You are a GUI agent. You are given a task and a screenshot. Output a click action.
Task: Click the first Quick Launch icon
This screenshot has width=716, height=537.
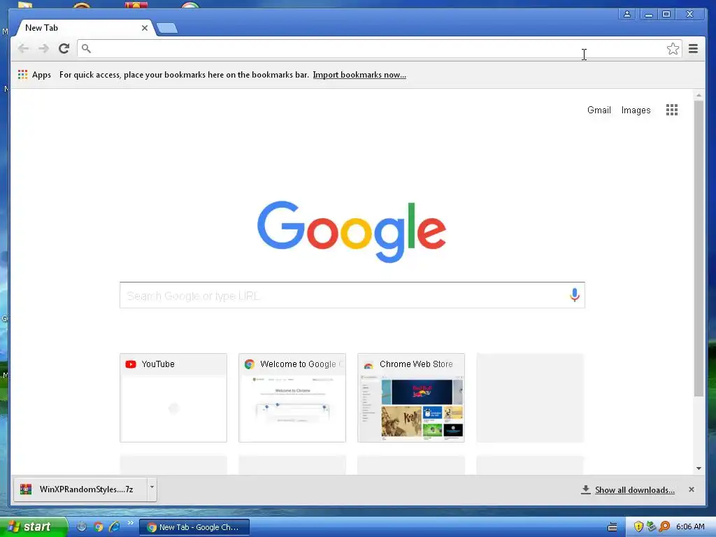pyautogui.click(x=81, y=527)
